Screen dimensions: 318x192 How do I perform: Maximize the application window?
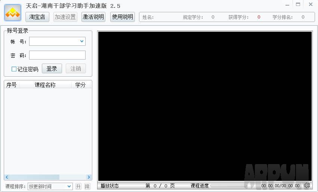298,5
